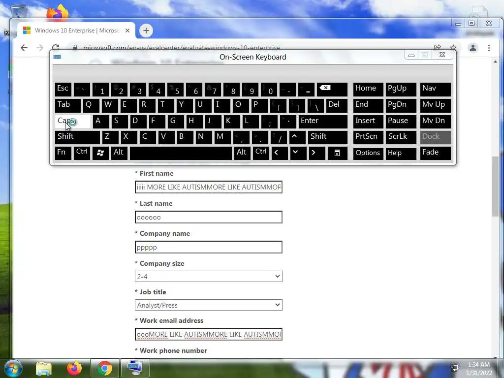504x378 pixels.
Task: Click the Chrome back arrow
Action: tap(24, 48)
